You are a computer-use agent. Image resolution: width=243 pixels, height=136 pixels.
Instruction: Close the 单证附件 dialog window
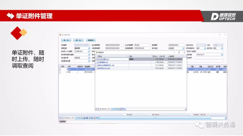(x=184, y=53)
